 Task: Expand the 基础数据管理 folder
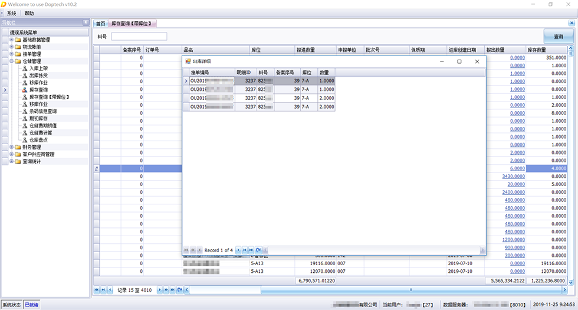[x=11, y=40]
